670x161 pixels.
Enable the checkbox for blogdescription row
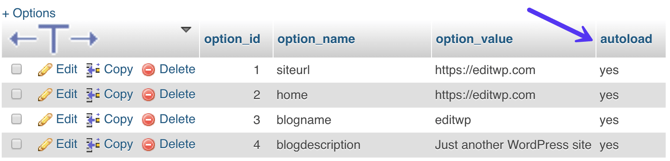point(16,144)
